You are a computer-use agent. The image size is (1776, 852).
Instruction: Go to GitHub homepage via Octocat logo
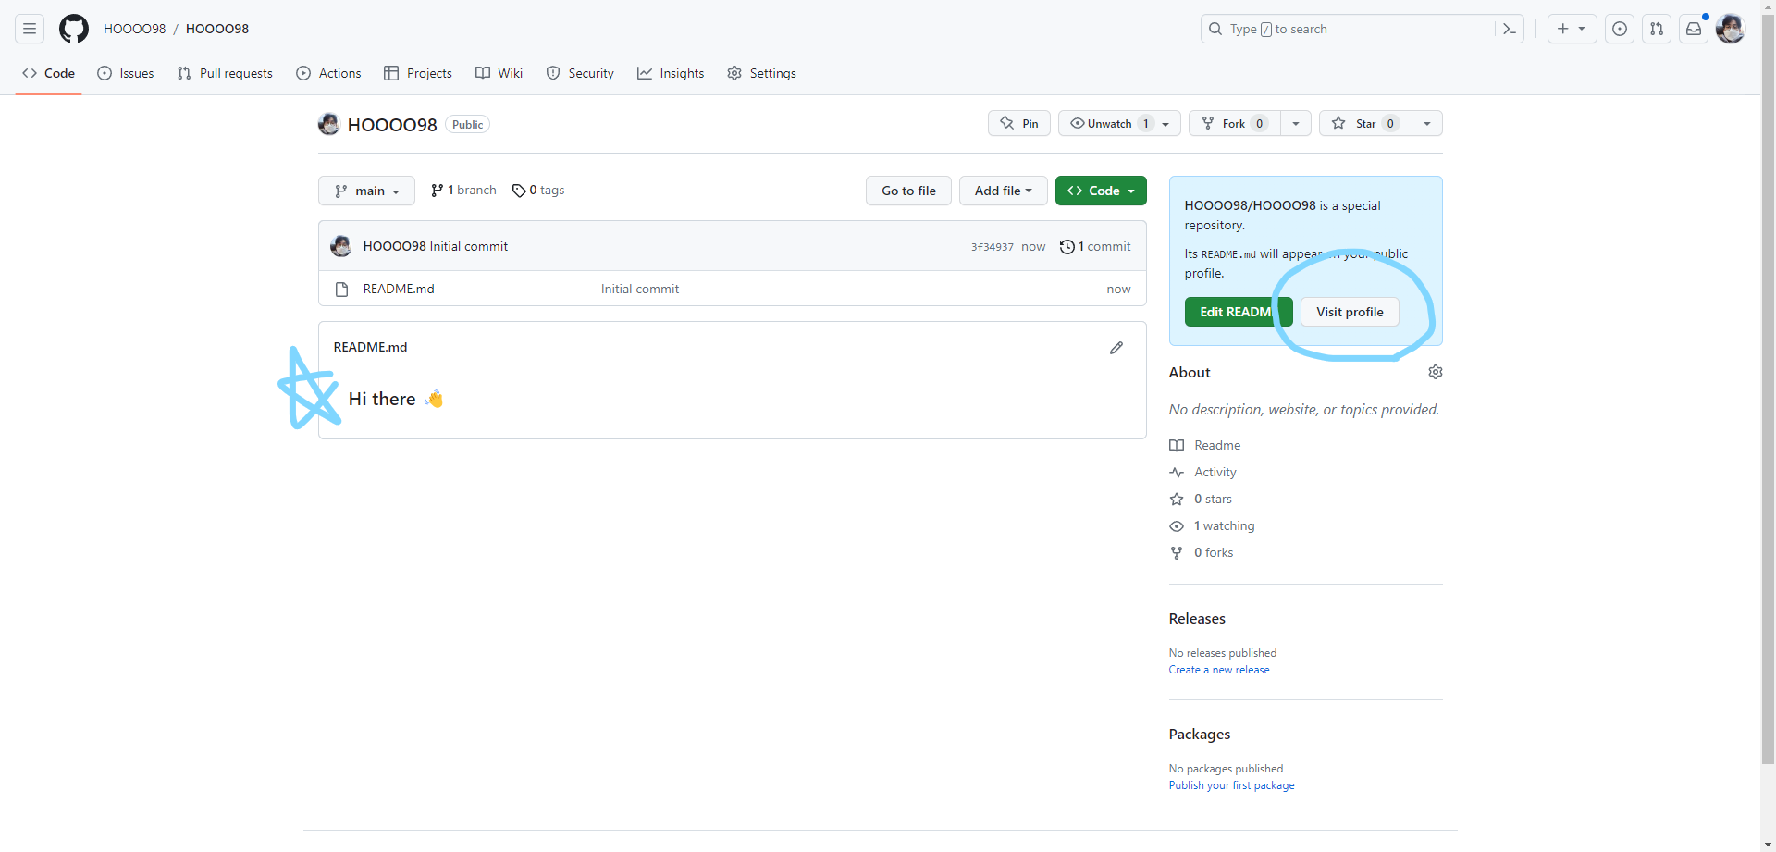(x=74, y=29)
